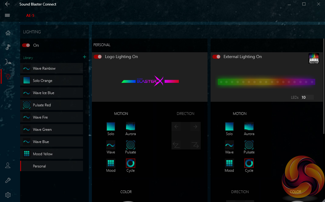The width and height of the screenshot is (325, 202).
Task: Select the Wave Rainbow preset
Action: click(52, 68)
